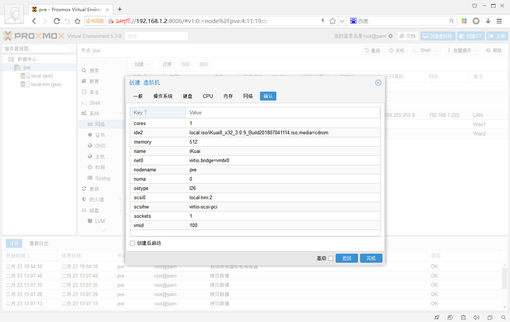Screen dimensions: 510x322
Task: Click the 文档 documentation button
Action: coord(408,36)
